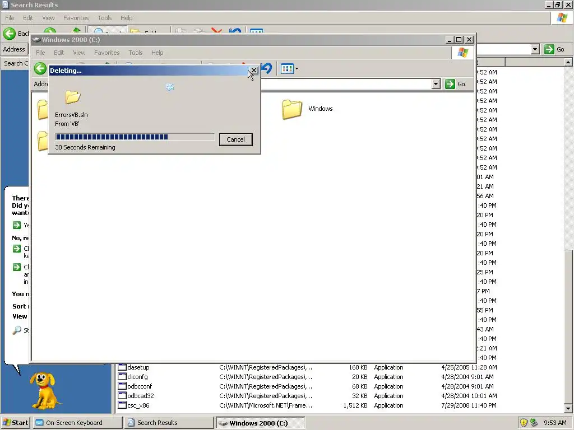Open Favorites menu in Search Results window
Screen dimensions: 574x430
[76, 18]
